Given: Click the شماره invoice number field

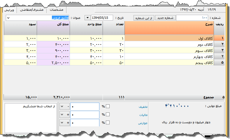Looking at the screenshot, I should [x=192, y=18].
